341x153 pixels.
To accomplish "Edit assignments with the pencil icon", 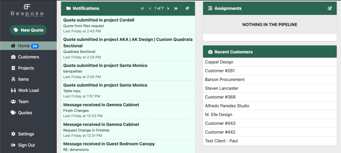I will [x=330, y=8].
